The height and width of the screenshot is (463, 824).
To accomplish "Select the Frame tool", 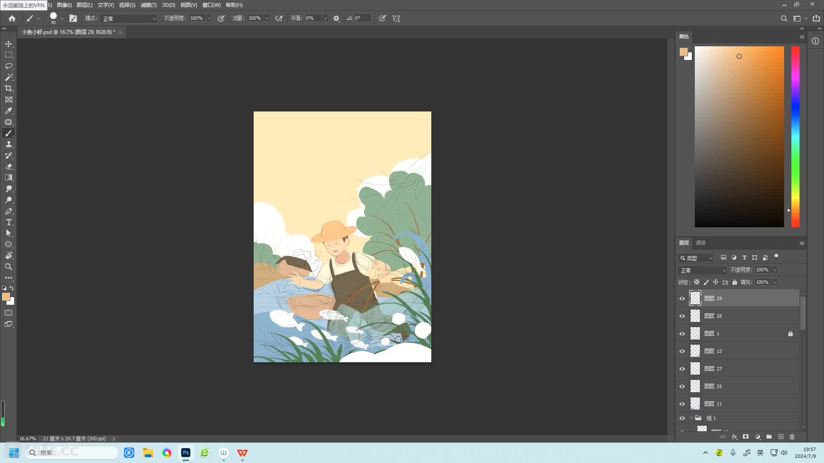I will [x=9, y=99].
